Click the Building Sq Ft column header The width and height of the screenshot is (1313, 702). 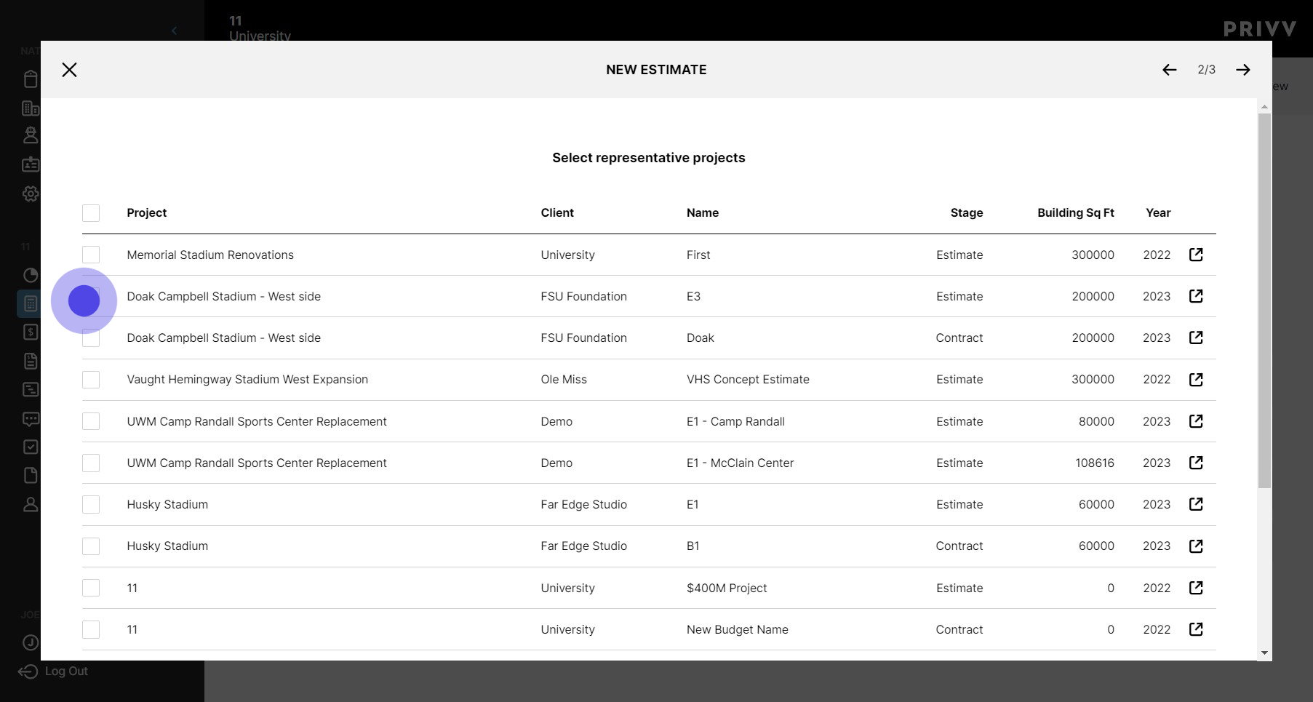1076,212
